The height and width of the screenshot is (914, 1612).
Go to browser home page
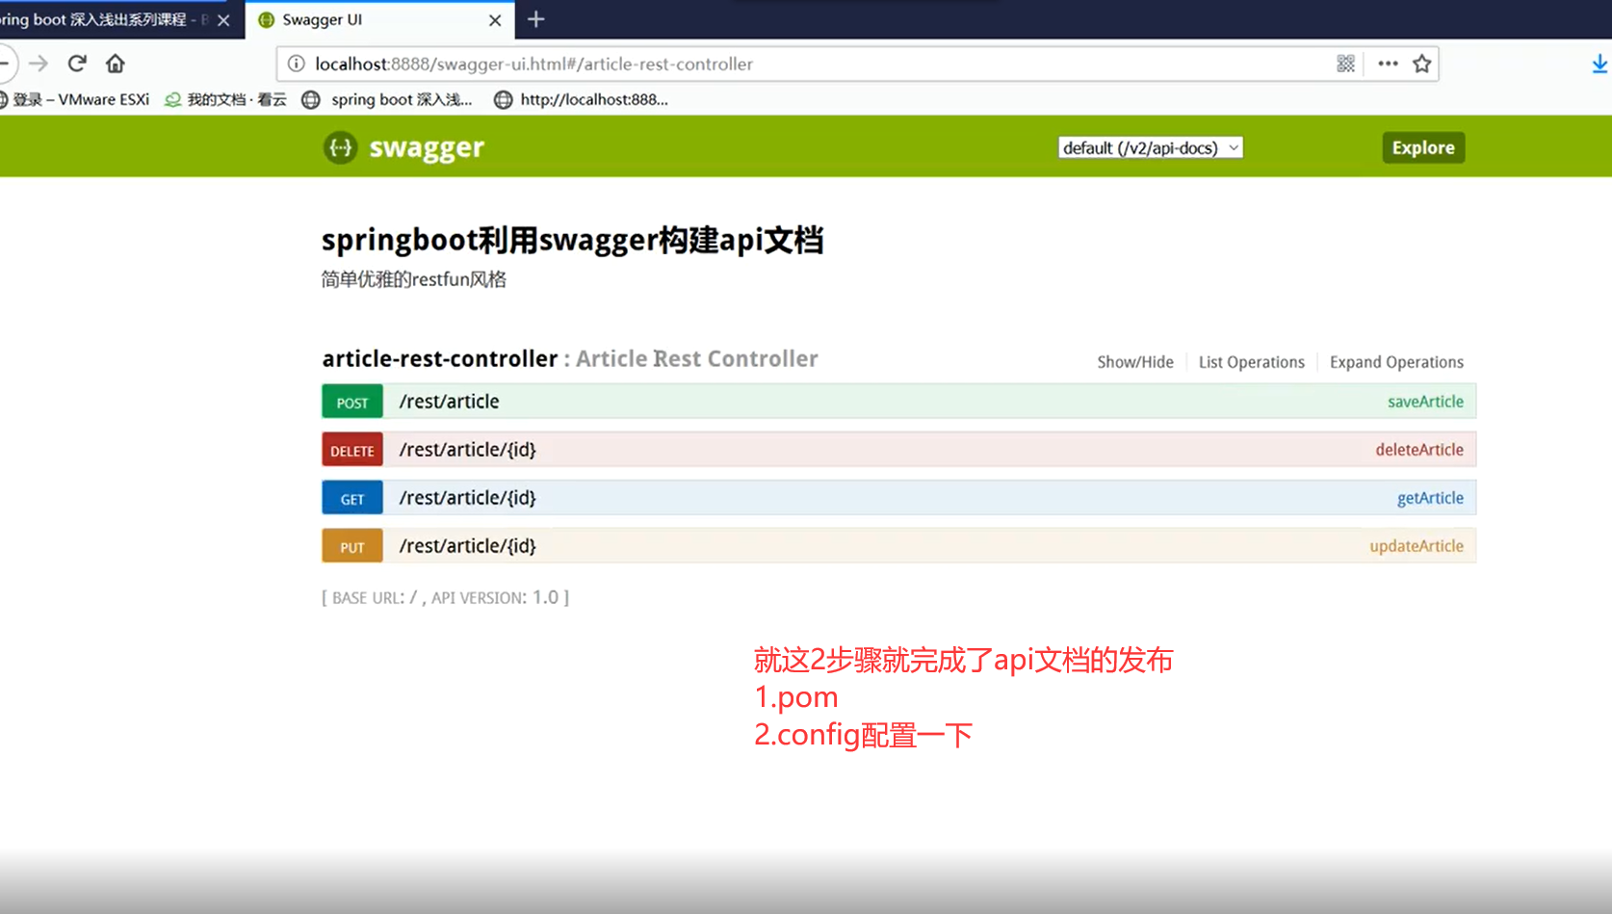pos(116,64)
